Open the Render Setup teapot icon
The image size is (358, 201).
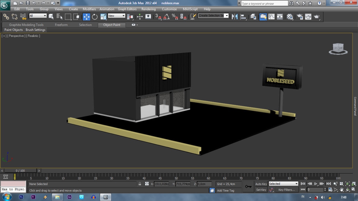click(x=300, y=17)
